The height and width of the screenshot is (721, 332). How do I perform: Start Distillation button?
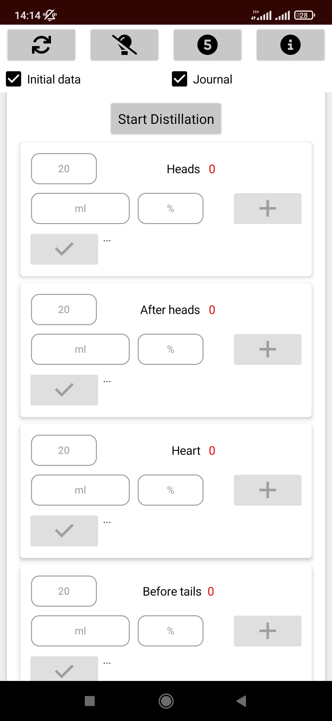(x=166, y=119)
